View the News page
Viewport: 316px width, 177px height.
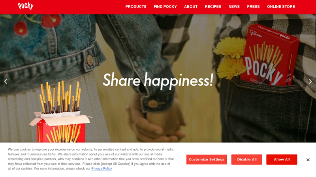(x=234, y=7)
